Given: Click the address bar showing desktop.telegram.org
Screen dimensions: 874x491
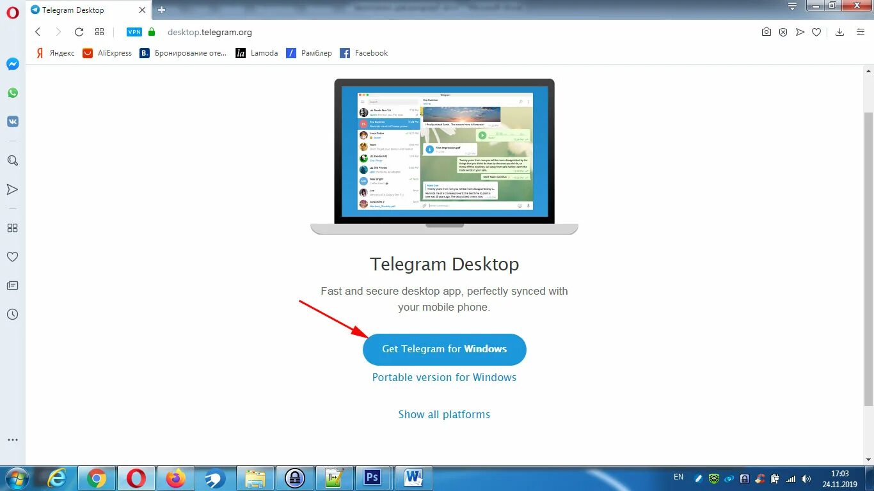Looking at the screenshot, I should (210, 32).
